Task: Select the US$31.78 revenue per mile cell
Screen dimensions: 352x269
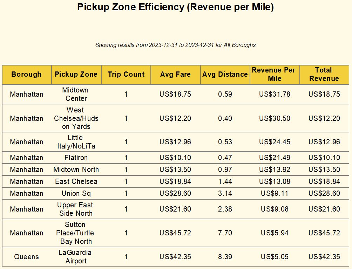Action: (x=275, y=94)
